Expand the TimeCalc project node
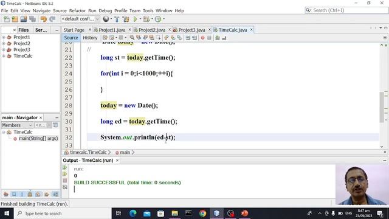Viewport: 389px width, 219px height. click(4, 56)
